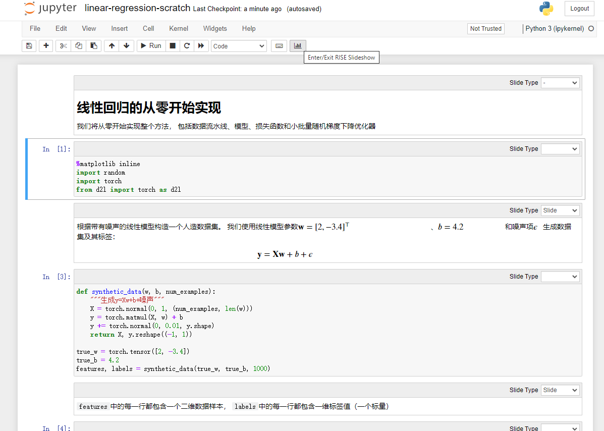This screenshot has height=431, width=604.
Task: Paste cells below
Action: [x=94, y=46]
